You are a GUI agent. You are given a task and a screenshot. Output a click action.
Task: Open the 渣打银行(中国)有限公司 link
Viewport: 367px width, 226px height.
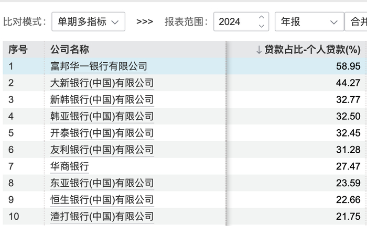(x=102, y=217)
